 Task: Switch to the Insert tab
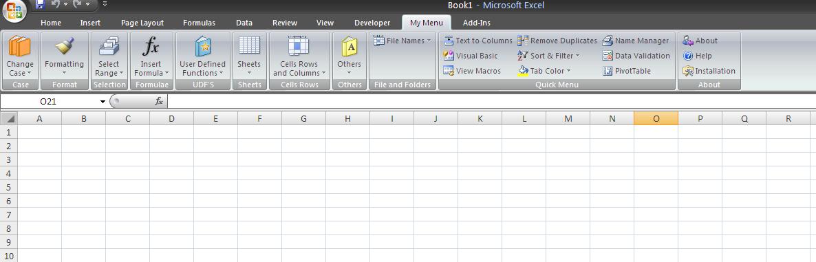(x=90, y=23)
